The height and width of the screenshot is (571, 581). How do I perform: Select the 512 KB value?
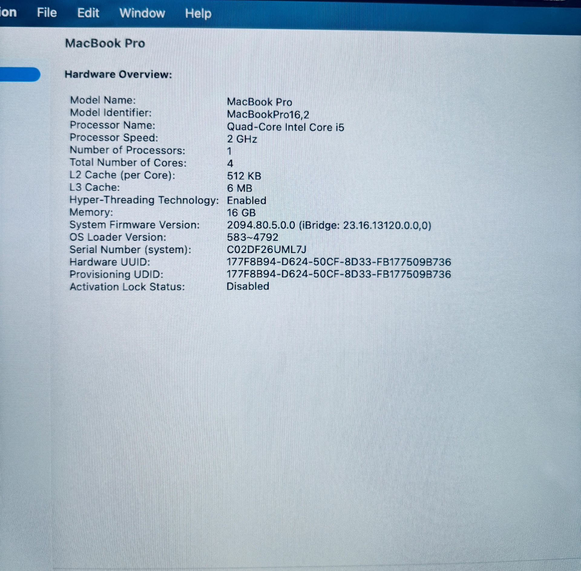tap(244, 176)
